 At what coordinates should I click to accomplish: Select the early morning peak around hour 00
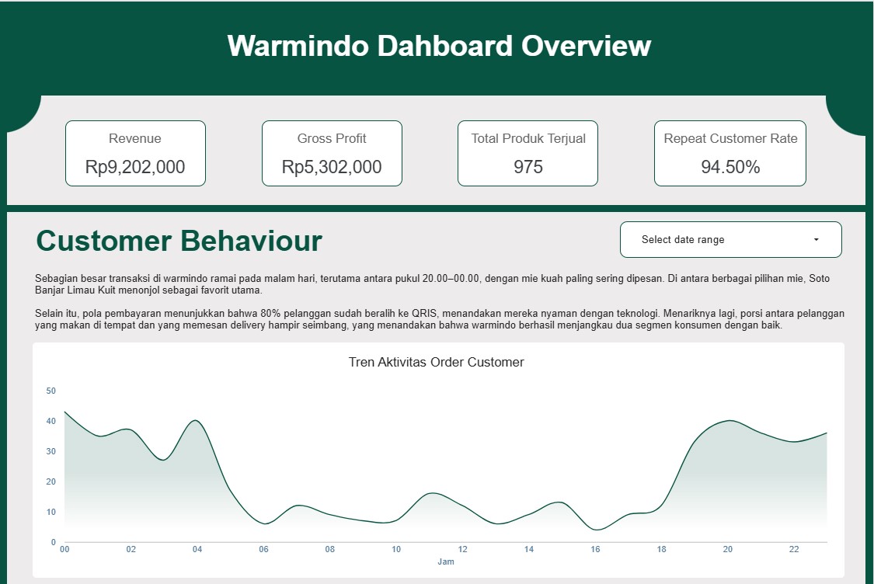[65, 409]
